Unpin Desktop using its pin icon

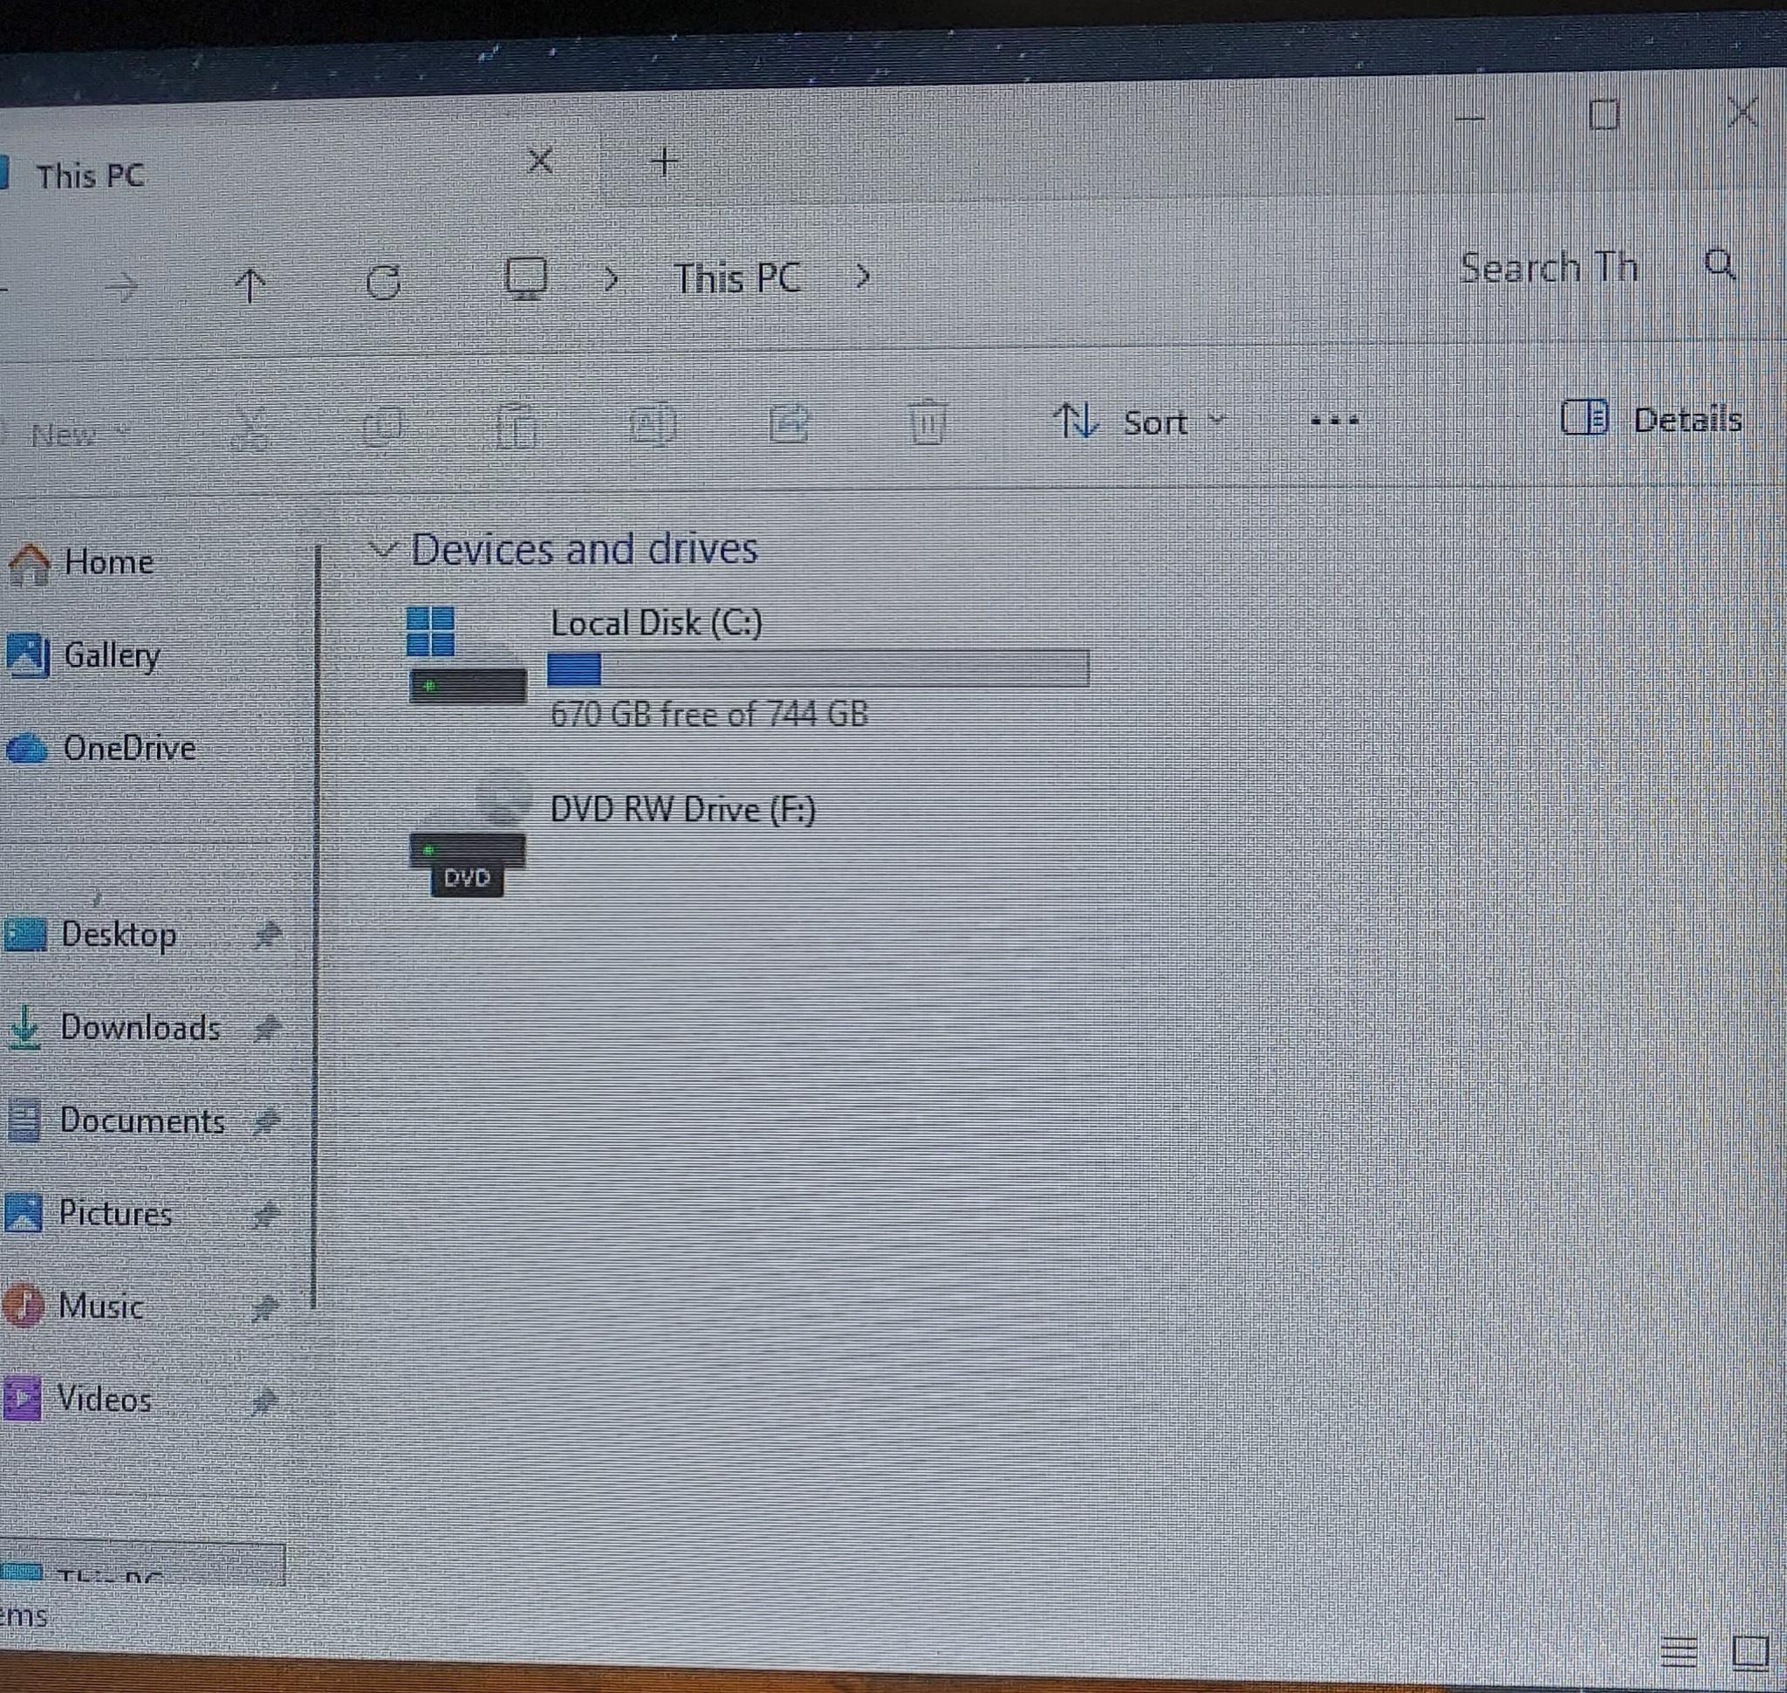tap(265, 936)
